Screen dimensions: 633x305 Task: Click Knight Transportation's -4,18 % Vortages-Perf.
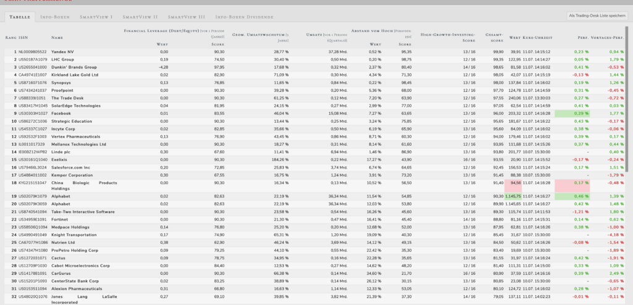point(616,235)
